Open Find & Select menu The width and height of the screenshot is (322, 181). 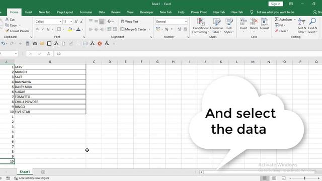[312, 26]
